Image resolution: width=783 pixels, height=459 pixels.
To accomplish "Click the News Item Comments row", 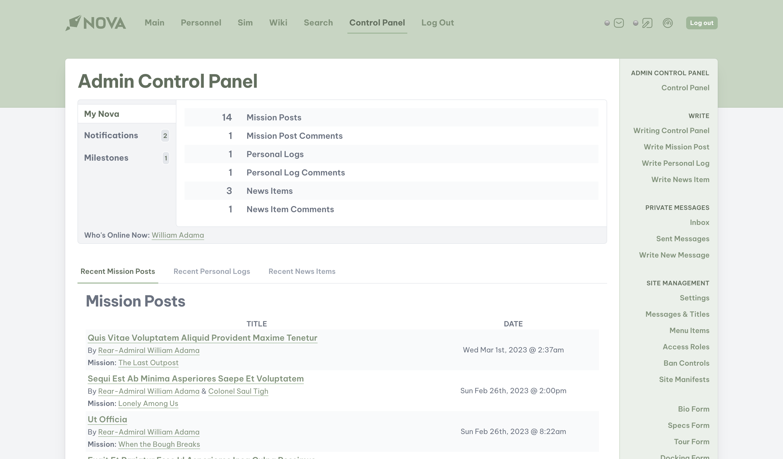I will click(x=391, y=209).
